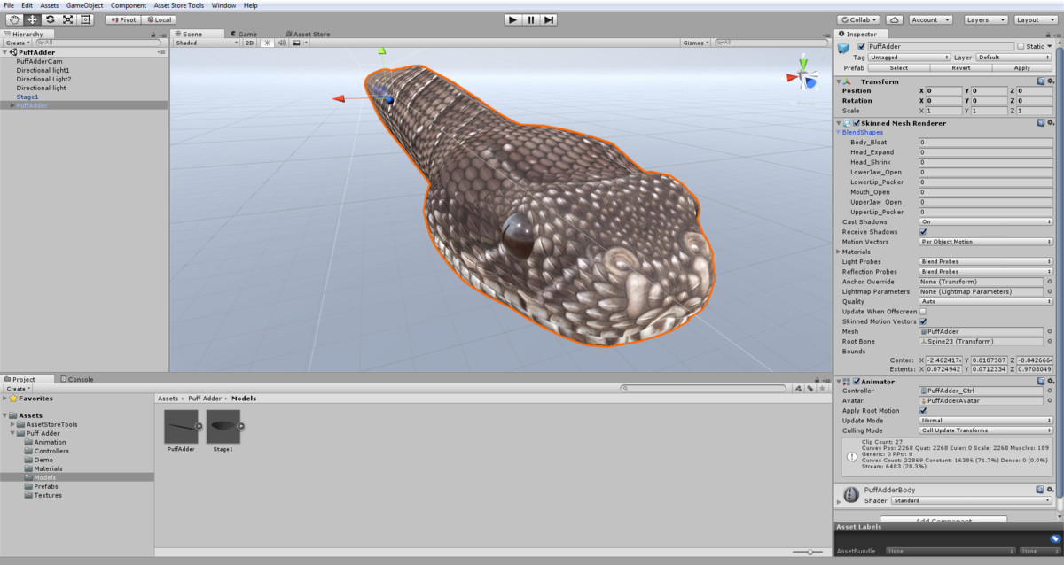Click Apply in the Prefab row
Screen dimensions: 1064x565
point(1021,67)
